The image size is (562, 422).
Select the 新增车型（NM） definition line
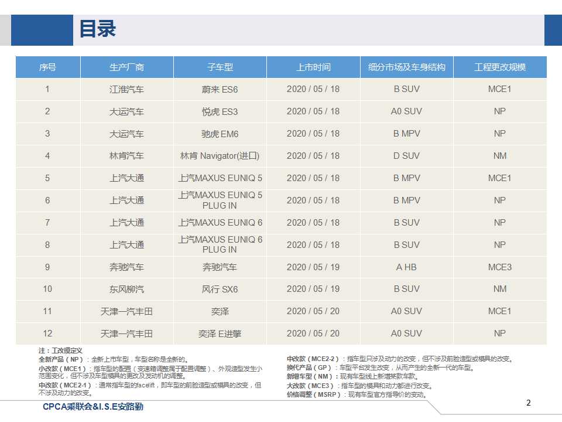(x=352, y=376)
